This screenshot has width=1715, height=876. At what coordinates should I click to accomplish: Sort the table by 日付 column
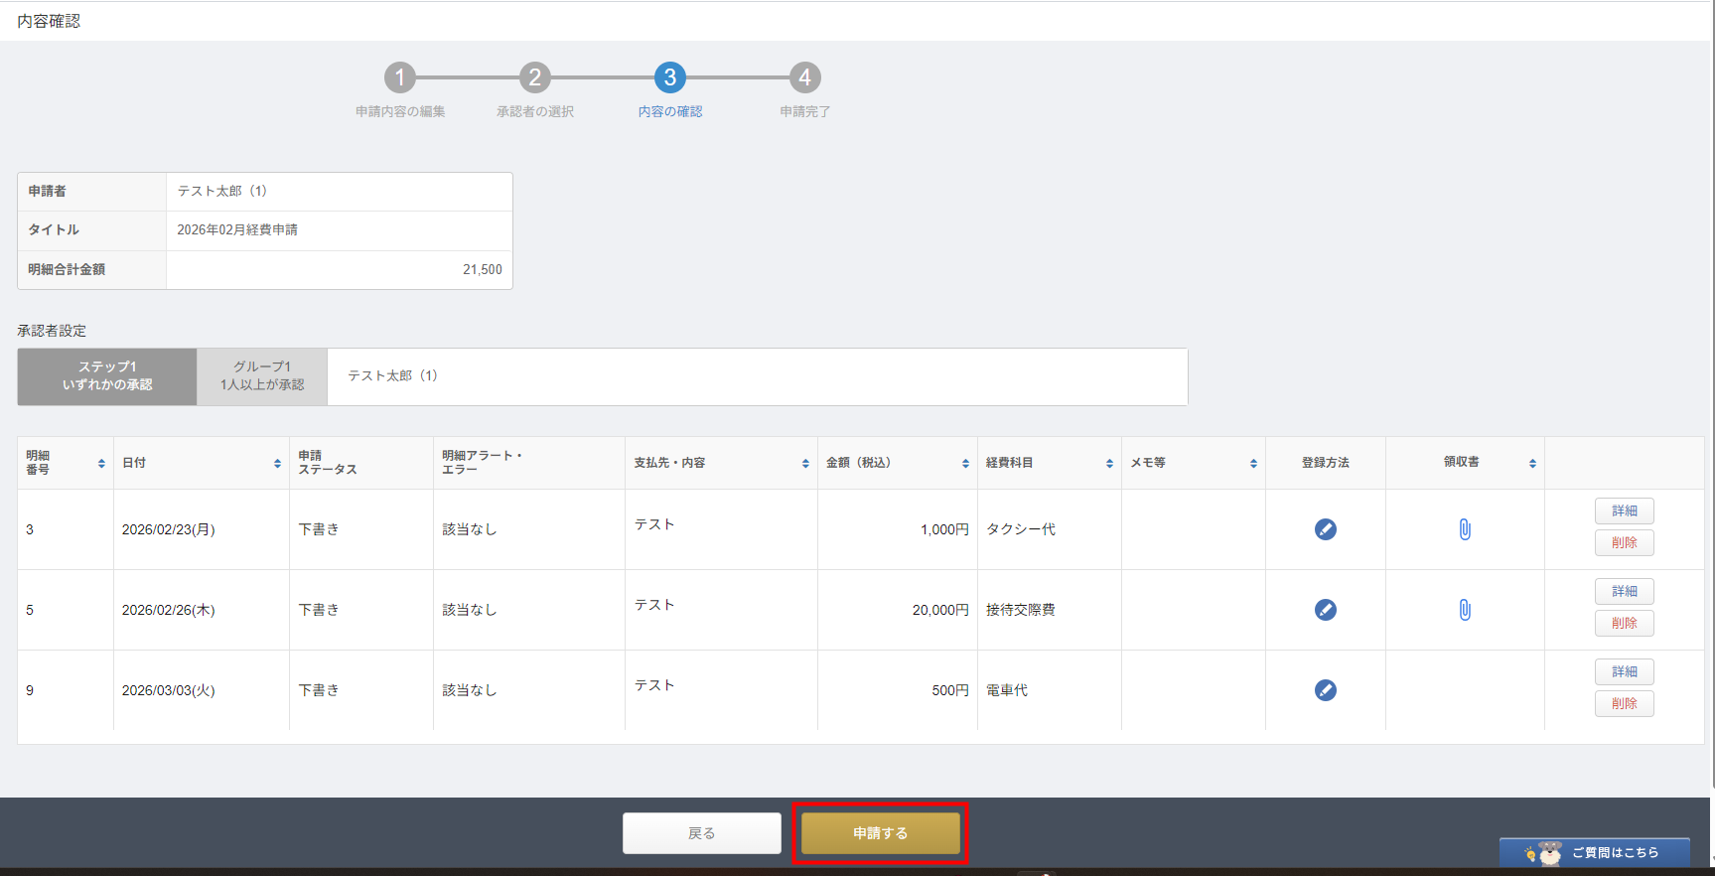[277, 464]
